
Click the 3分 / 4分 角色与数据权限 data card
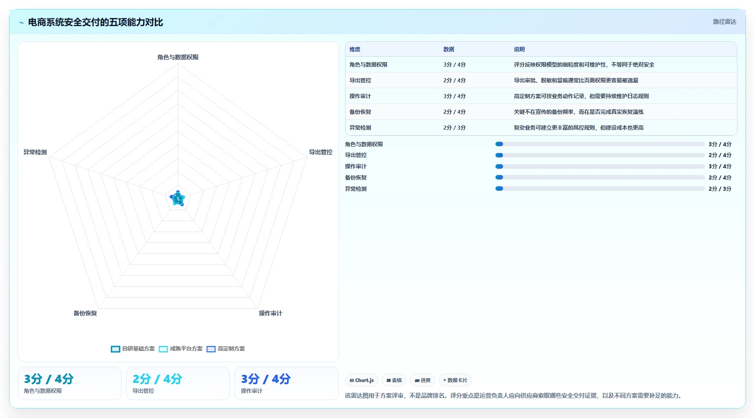coord(69,383)
